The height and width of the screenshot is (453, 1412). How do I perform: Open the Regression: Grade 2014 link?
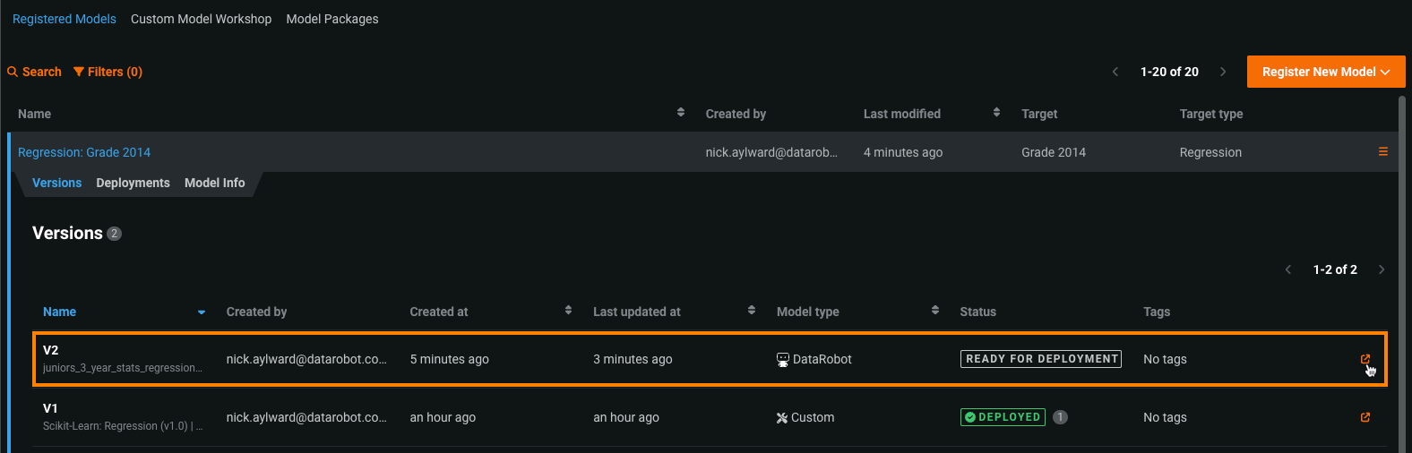click(84, 152)
